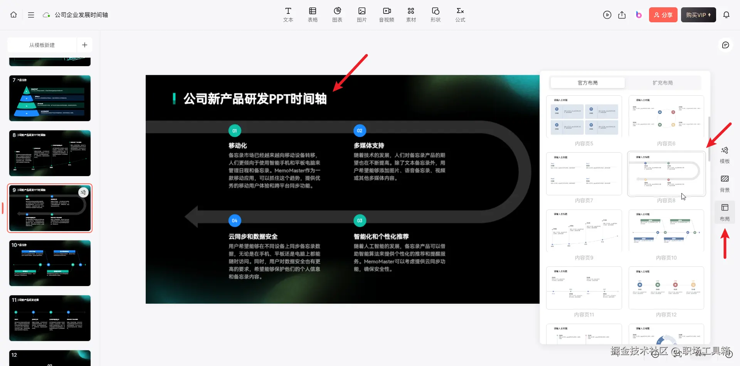Open the notifications bell
The width and height of the screenshot is (740, 366).
point(726,15)
